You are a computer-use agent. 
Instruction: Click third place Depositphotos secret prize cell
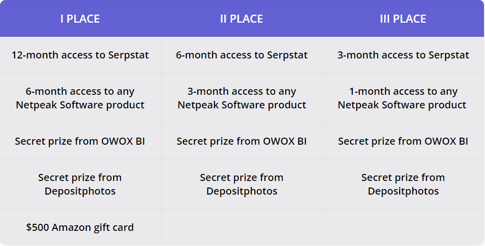(x=403, y=184)
